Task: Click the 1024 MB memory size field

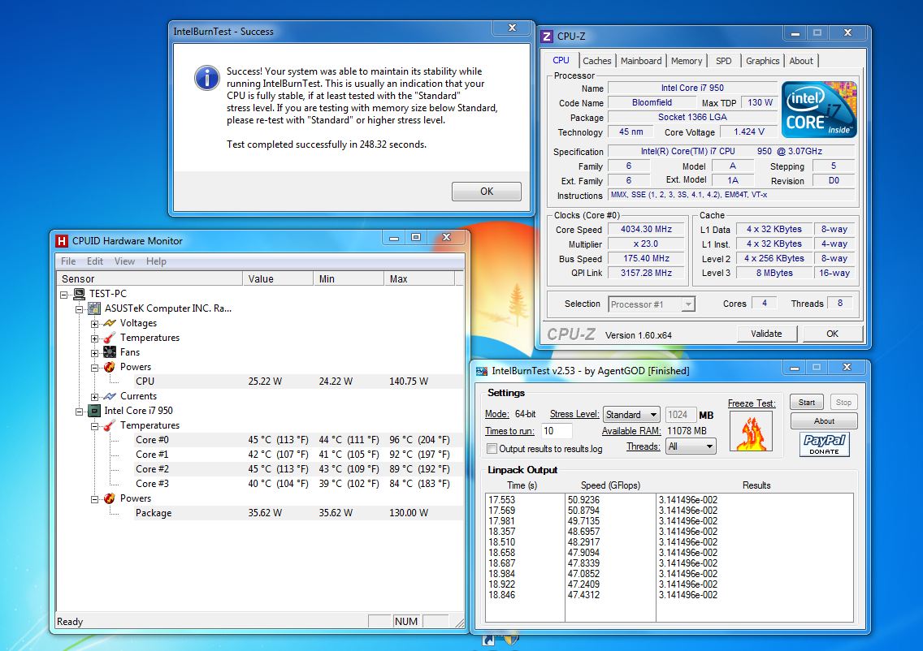Action: [x=681, y=415]
